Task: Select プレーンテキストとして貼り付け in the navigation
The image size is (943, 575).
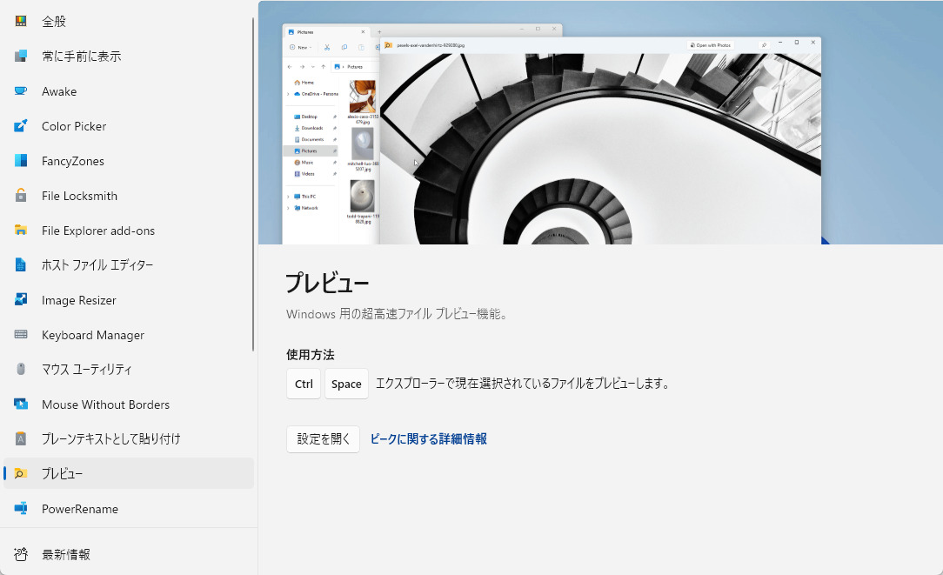Action: [x=128, y=438]
